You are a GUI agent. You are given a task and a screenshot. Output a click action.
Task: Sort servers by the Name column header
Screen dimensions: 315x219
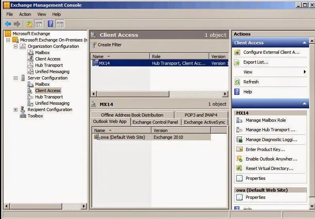(120, 57)
